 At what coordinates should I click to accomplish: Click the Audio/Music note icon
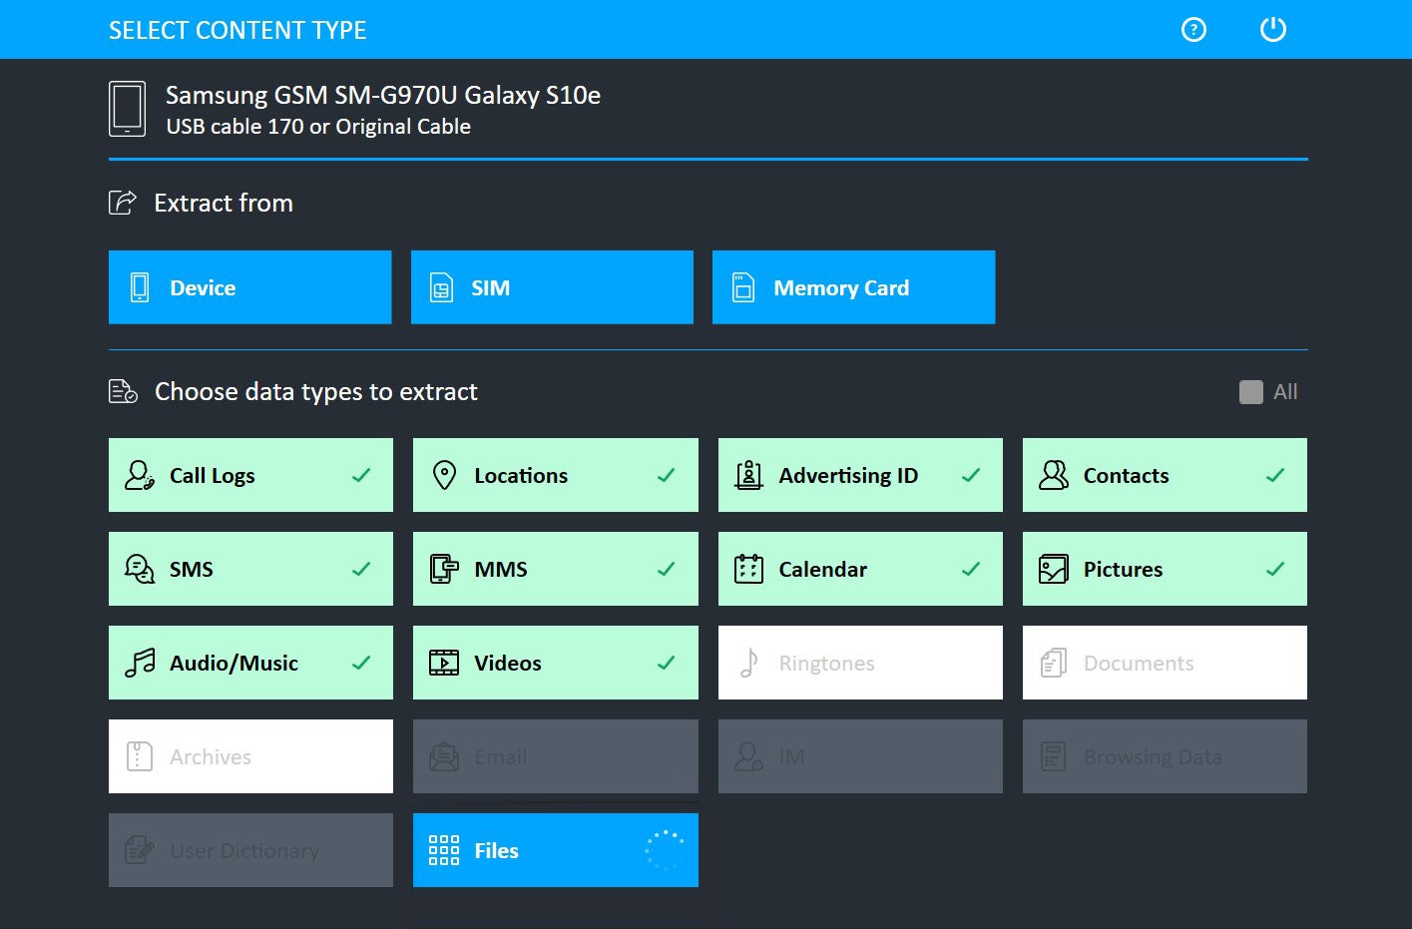[140, 663]
